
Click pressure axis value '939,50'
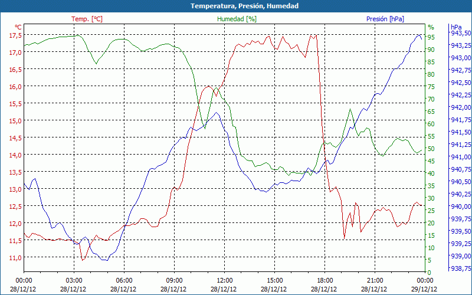point(461,231)
